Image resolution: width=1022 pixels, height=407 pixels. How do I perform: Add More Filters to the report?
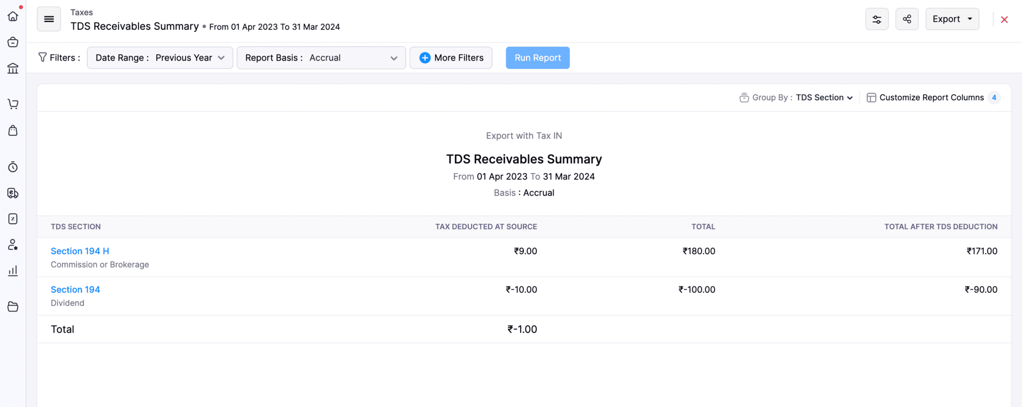[x=451, y=58]
